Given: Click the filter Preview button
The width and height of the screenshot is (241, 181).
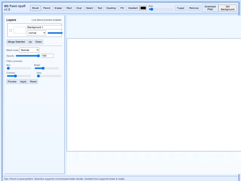Looking at the screenshot, I should (x=12, y=82).
